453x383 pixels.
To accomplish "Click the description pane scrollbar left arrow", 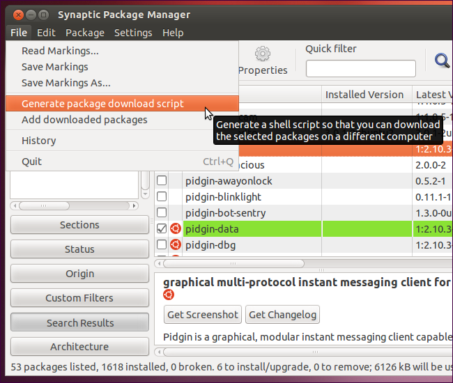I will pos(159,352).
